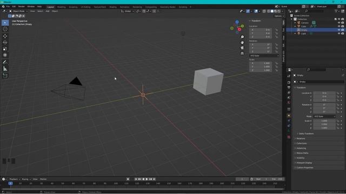Expand the Viewport Display panel
This screenshot has width=346, height=194.
coord(304,163)
